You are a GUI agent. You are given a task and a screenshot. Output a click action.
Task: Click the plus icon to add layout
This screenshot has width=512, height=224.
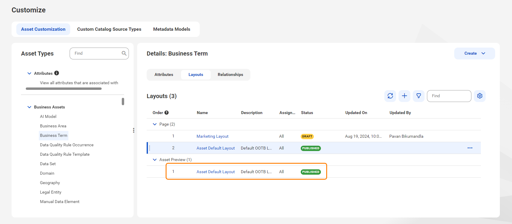click(404, 96)
